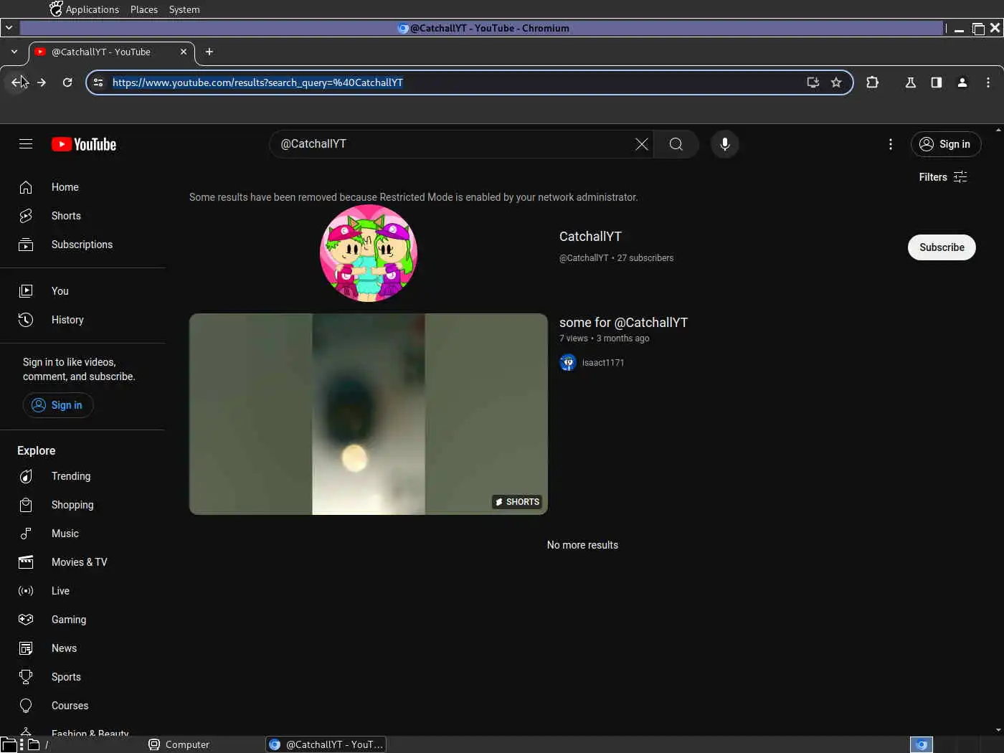Click the Gaming controller icon

coord(26,620)
